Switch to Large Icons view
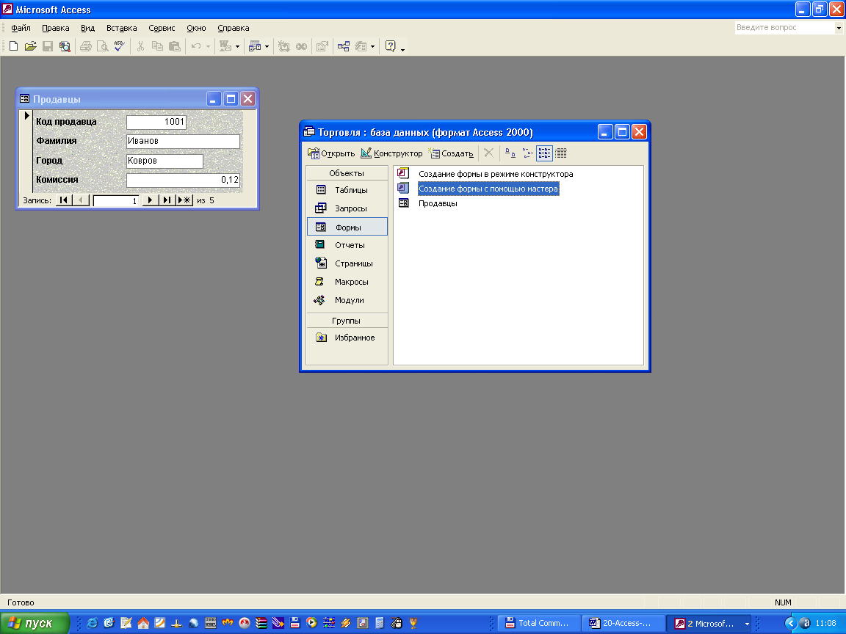The image size is (846, 634). coord(510,153)
